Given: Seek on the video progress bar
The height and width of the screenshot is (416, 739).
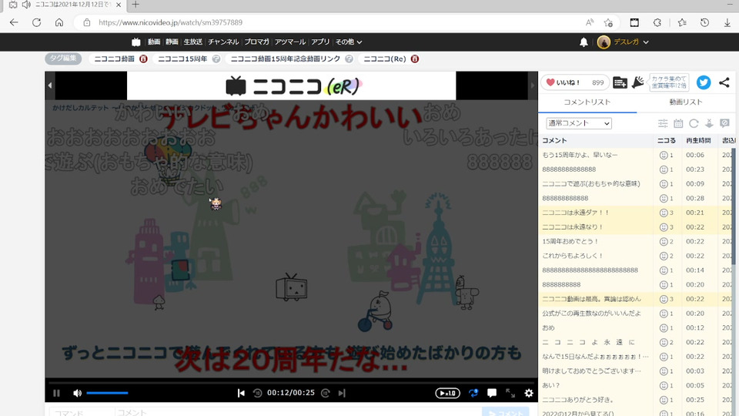Looking at the screenshot, I should (291, 381).
